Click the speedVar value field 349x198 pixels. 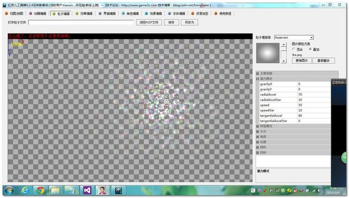(x=314, y=110)
